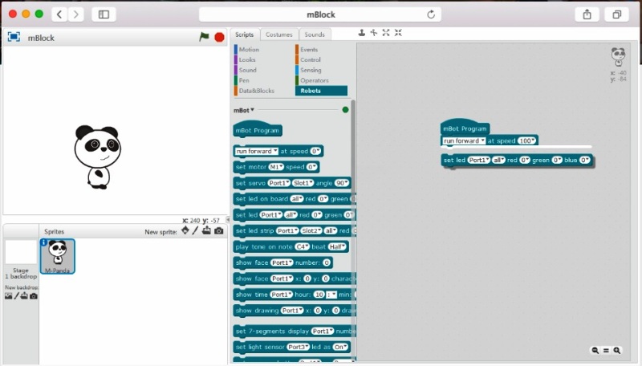Open Slot1 dropdown in set servo block
The height and width of the screenshot is (366, 642).
pos(303,183)
